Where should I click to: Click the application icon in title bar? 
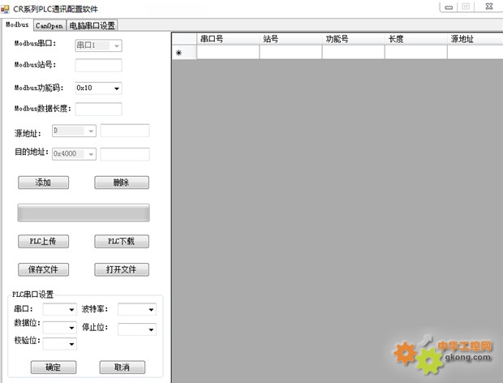(x=6, y=8)
